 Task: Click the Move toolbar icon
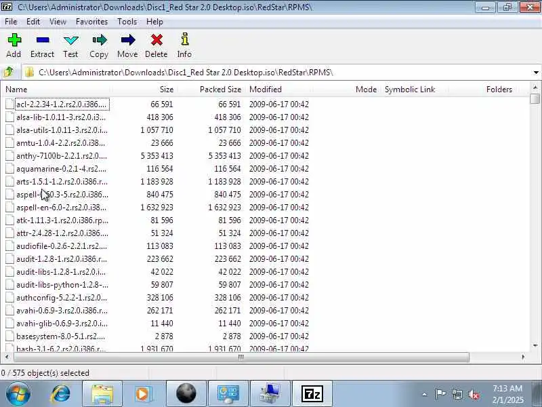pyautogui.click(x=127, y=40)
